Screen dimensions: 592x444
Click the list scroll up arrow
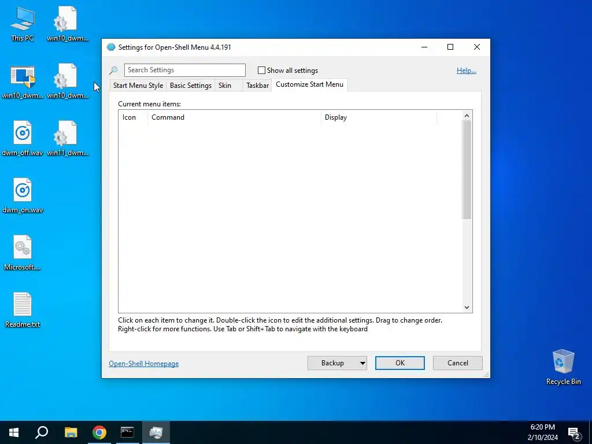[x=467, y=116]
